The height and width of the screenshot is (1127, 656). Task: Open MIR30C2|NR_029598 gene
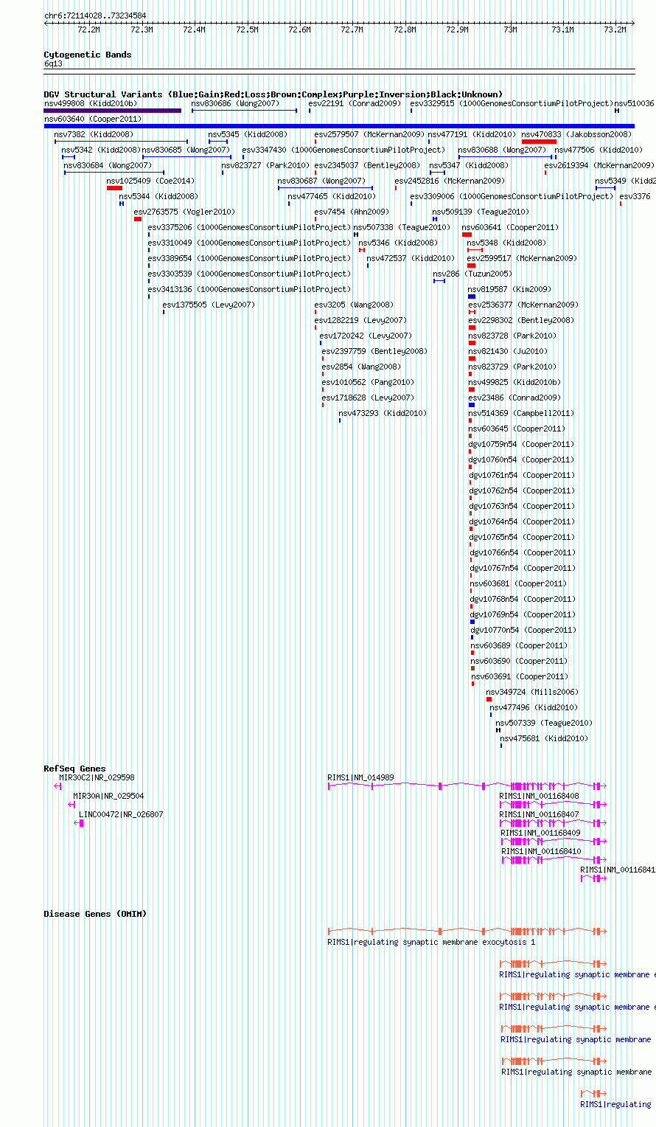click(x=97, y=777)
